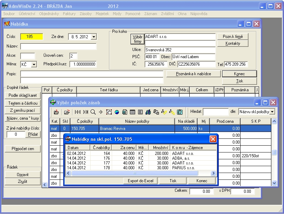The height and width of the screenshot is (214, 284).
Task: Select the PARIUS s.r.o. offer row
Action: click(x=141, y=168)
